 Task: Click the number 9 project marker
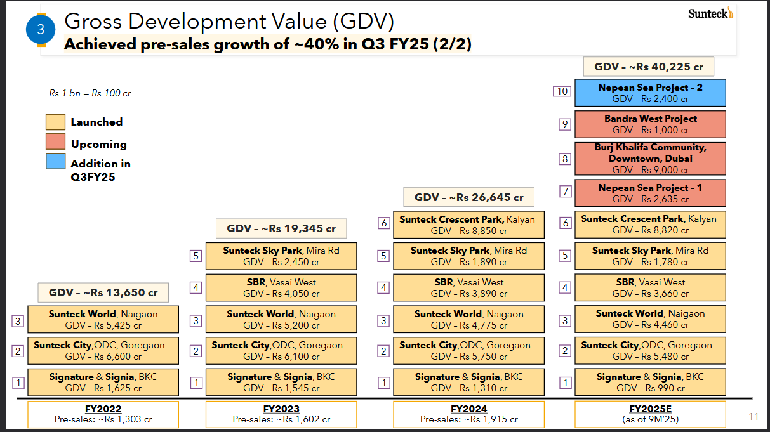[565, 124]
